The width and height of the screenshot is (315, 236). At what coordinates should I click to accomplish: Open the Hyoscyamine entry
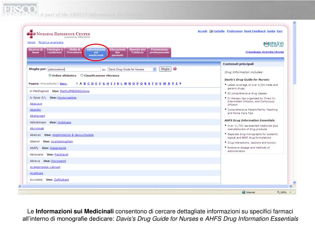click(67, 98)
